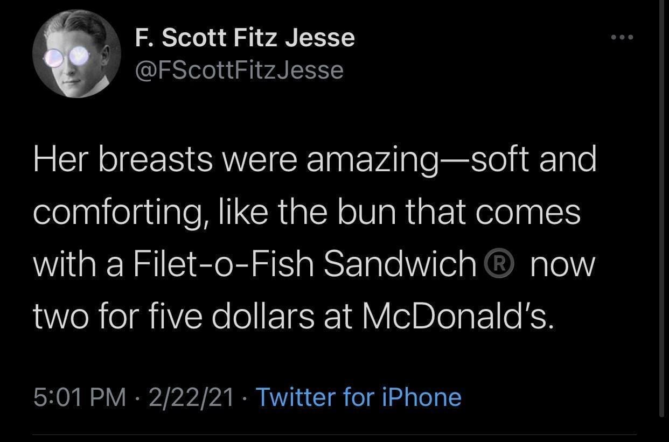Image resolution: width=669 pixels, height=442 pixels.
Task: Click the horizontal divider below the timestamp
Action: (x=334, y=434)
